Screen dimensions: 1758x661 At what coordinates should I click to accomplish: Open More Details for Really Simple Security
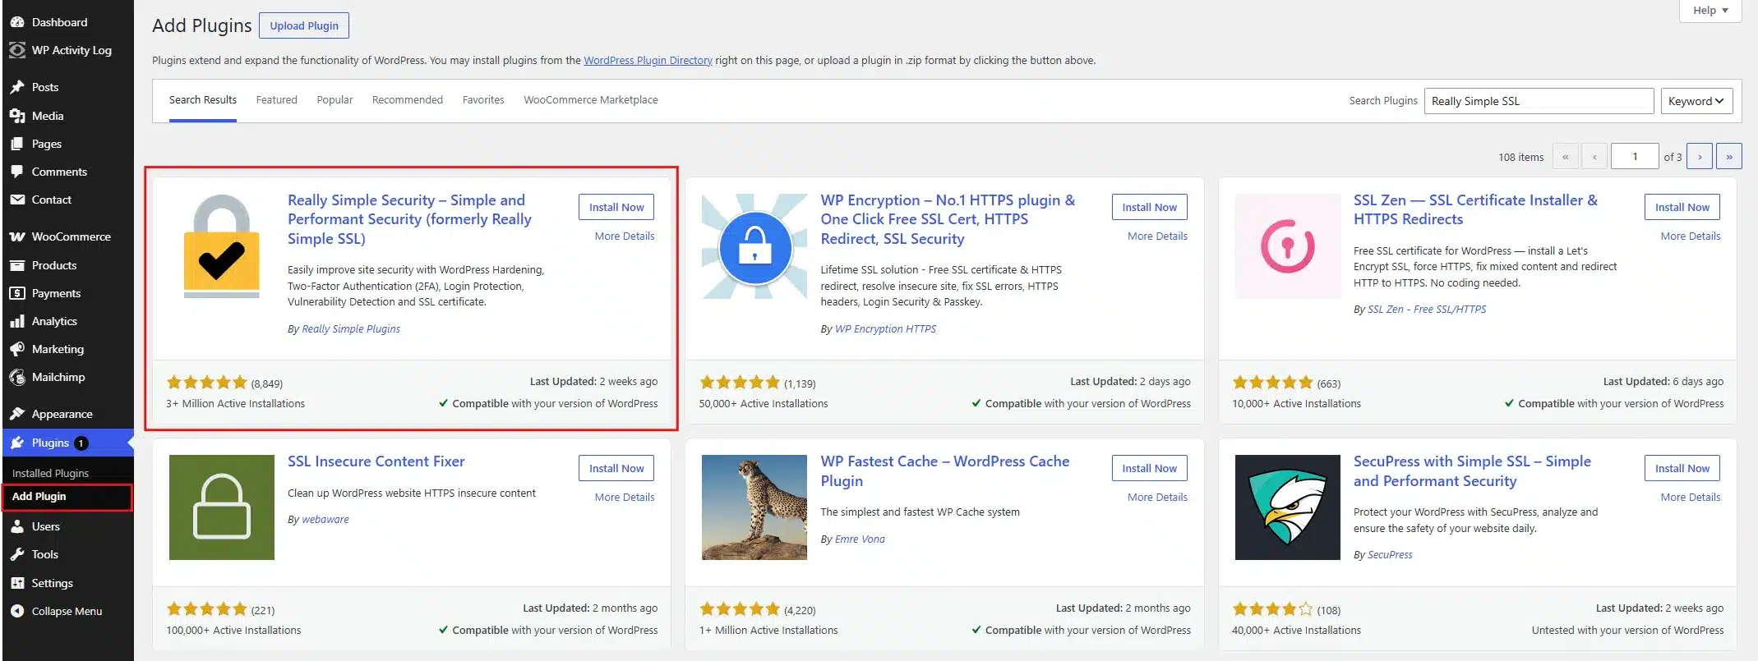[625, 236]
